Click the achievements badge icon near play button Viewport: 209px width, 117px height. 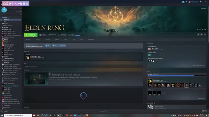[69, 35]
